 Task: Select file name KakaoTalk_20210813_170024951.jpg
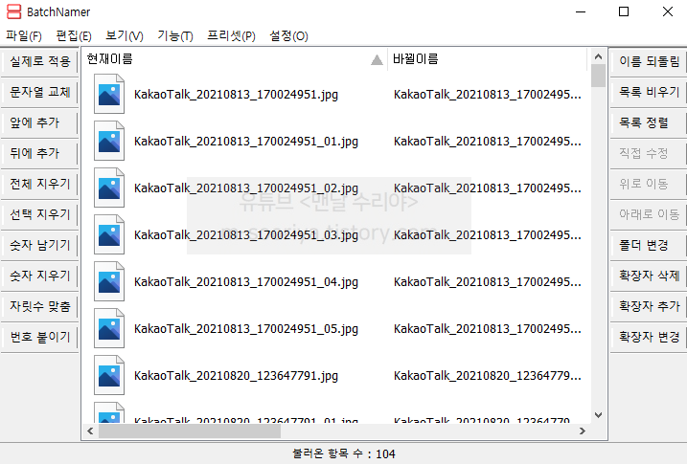236,95
